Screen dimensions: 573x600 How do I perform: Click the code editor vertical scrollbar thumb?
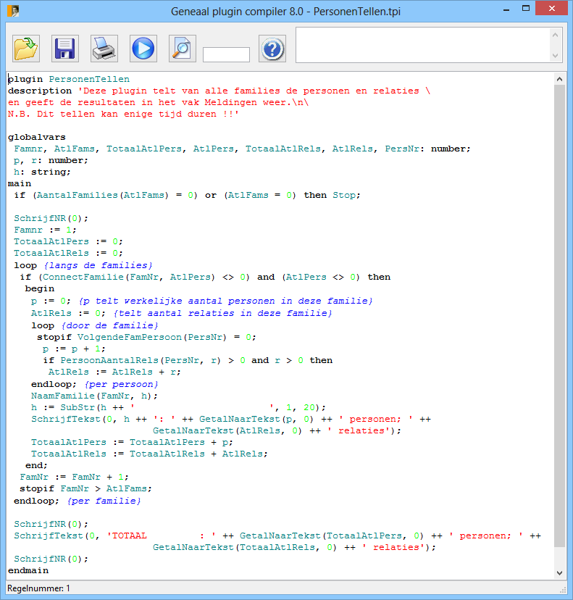(x=560, y=316)
